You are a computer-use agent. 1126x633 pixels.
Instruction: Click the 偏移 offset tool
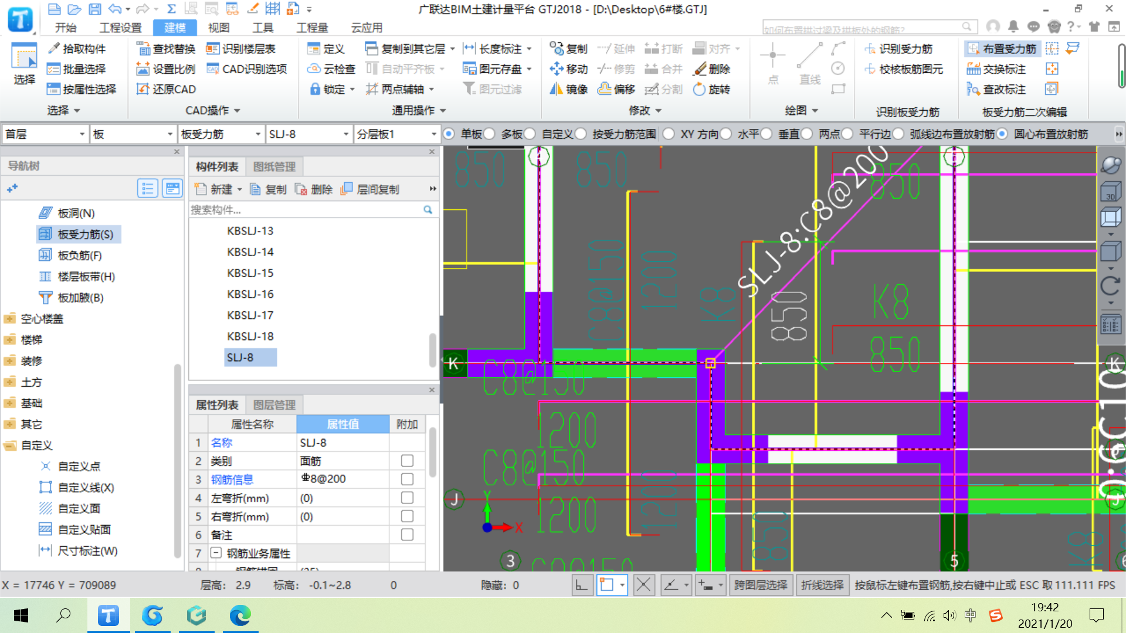pos(616,89)
